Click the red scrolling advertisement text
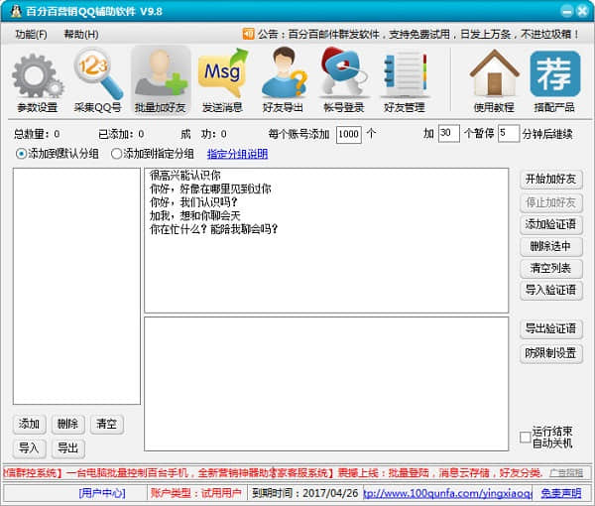This screenshot has height=506, width=595. pyautogui.click(x=273, y=473)
